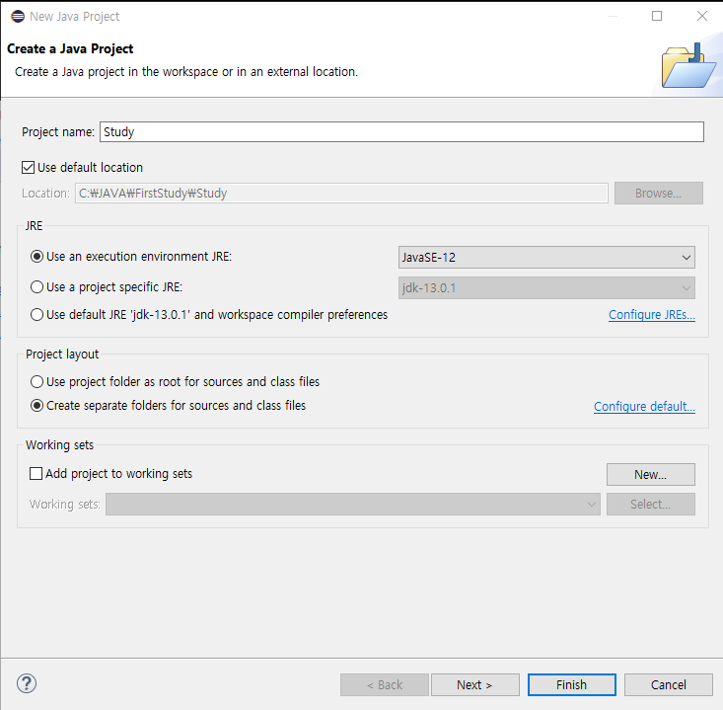Open the JavaSE-12 execution environment dropdown
Image resolution: width=723 pixels, height=710 pixels.
pyautogui.click(x=546, y=257)
